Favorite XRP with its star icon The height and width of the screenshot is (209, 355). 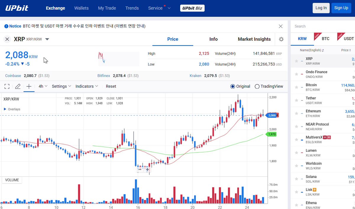click(x=296, y=61)
